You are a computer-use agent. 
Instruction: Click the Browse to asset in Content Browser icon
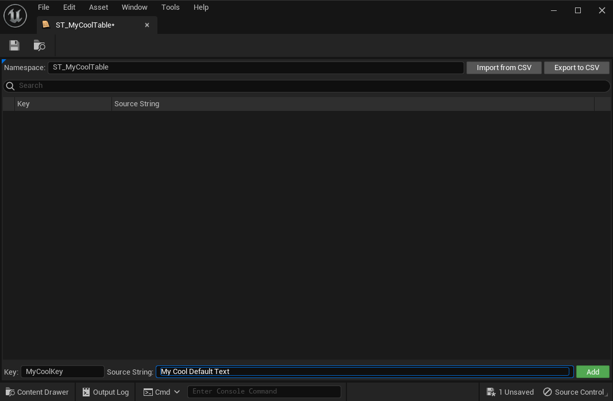coord(39,45)
